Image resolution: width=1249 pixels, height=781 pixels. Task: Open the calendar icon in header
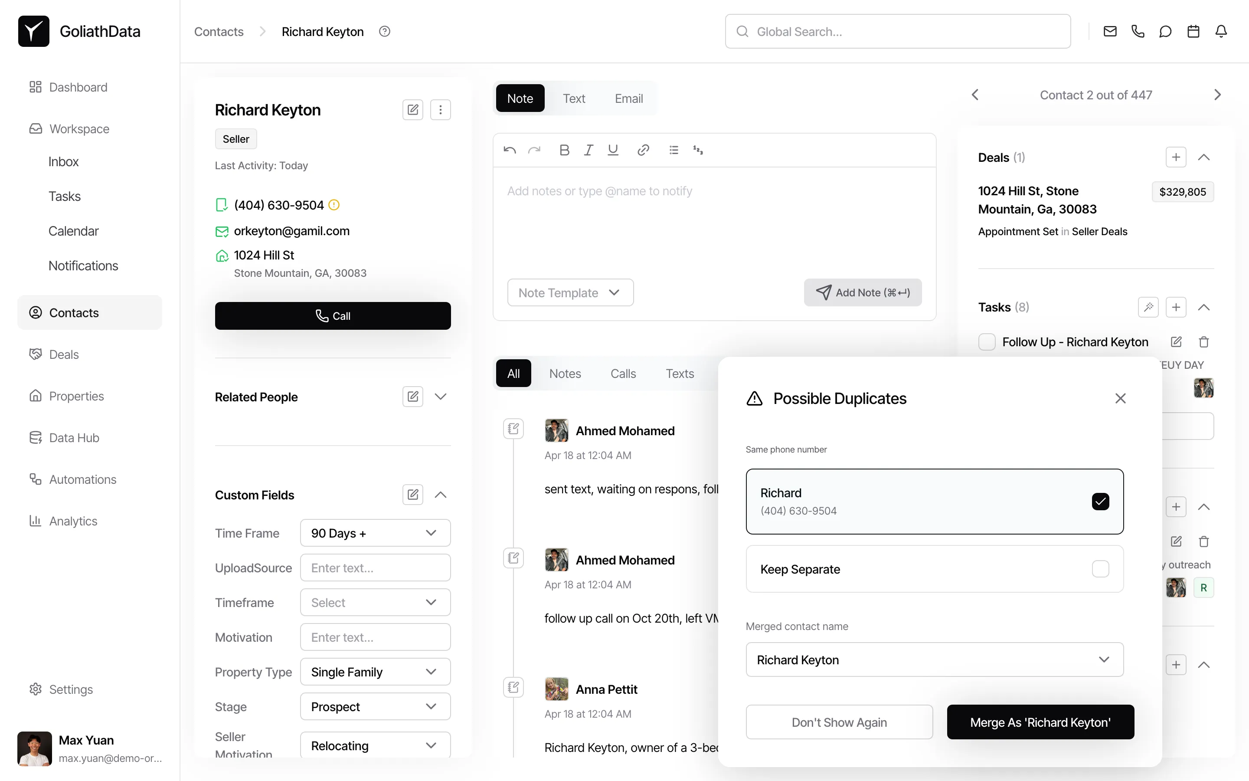point(1193,32)
